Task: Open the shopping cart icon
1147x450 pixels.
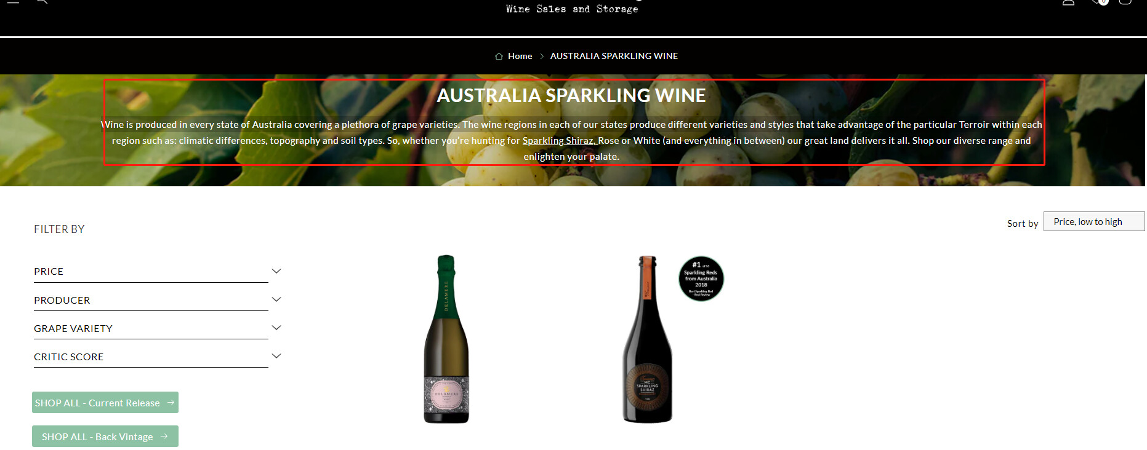Action: pos(1125,2)
